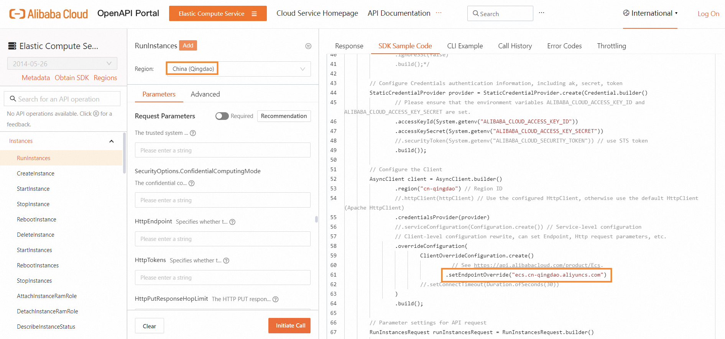Open the Error Codes tab
This screenshot has height=339, width=725.
tap(564, 46)
